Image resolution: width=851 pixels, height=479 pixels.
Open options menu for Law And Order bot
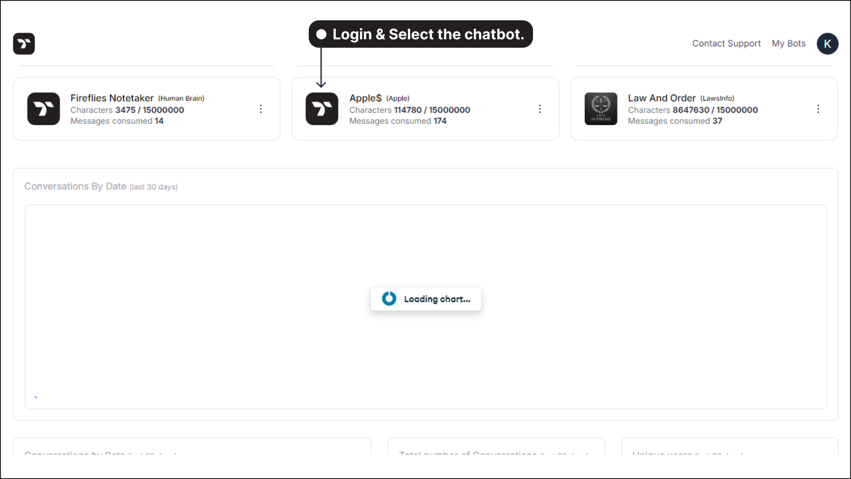pyautogui.click(x=818, y=109)
